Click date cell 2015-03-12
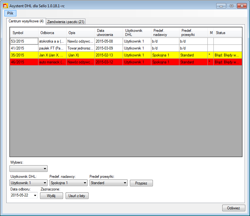This screenshot has width=250, height=216. point(109,62)
